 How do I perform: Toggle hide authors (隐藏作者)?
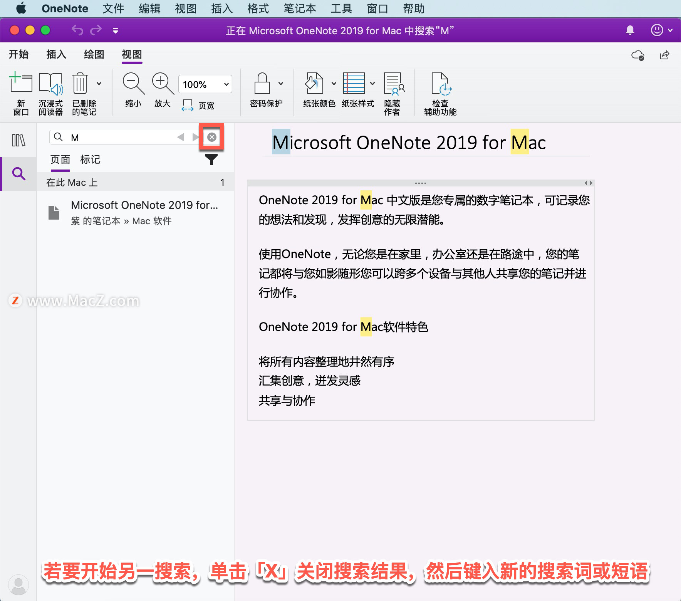click(x=394, y=93)
